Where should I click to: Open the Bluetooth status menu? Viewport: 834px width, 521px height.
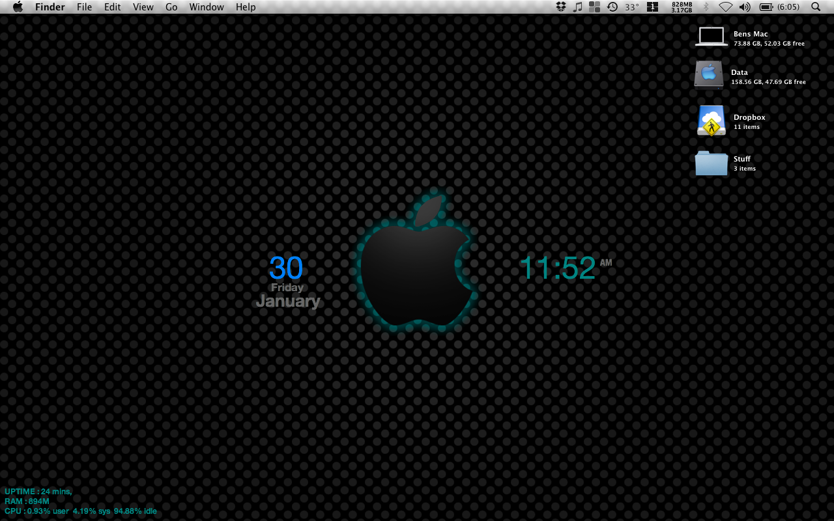[706, 7]
